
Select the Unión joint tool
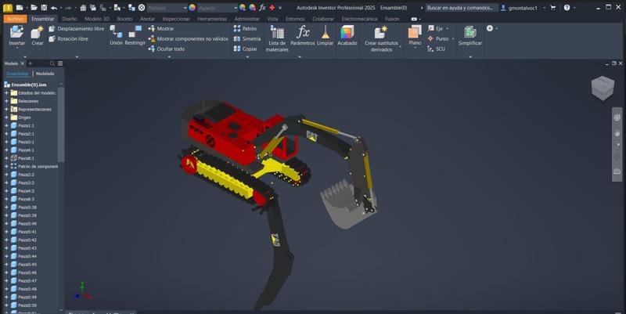(116, 35)
